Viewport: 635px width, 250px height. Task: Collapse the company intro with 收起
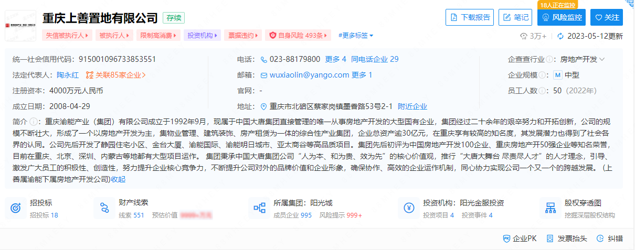[118, 179]
